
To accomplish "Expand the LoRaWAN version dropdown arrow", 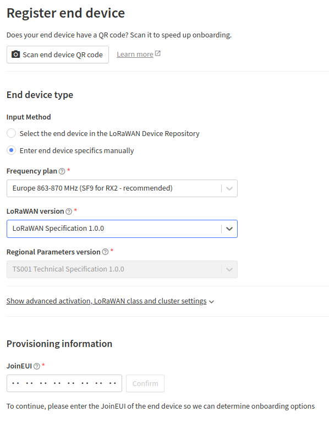I will (x=229, y=229).
